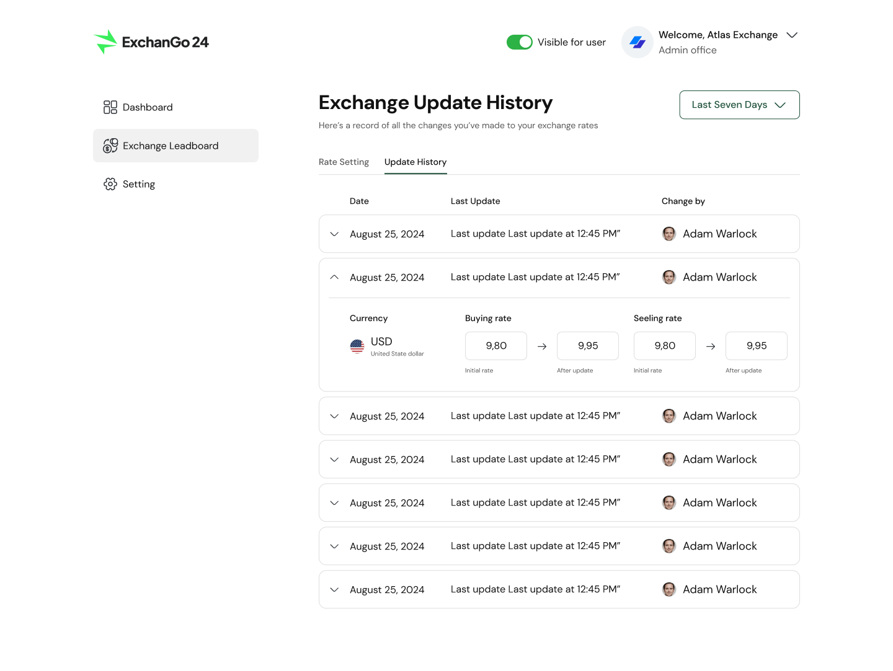Disable the Visible for user toggle
This screenshot has width=893, height=671.
tap(520, 42)
